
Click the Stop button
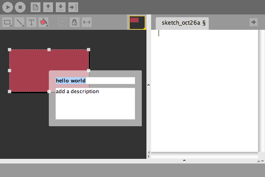click(x=20, y=7)
